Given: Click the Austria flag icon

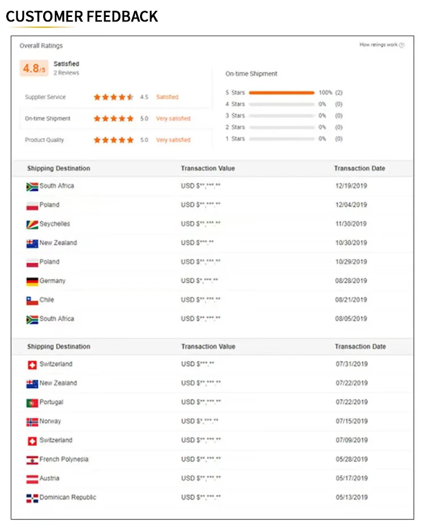Looking at the screenshot, I should click(x=32, y=479).
